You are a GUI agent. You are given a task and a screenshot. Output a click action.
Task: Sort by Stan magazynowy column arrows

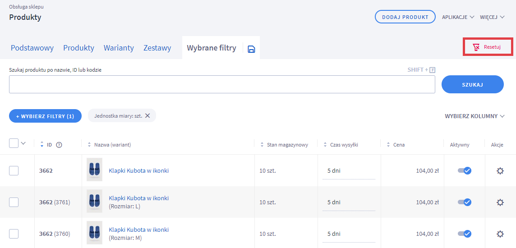pyautogui.click(x=262, y=145)
